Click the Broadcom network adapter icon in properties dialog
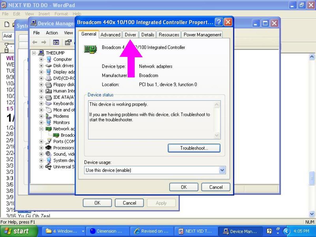 [x=91, y=49]
